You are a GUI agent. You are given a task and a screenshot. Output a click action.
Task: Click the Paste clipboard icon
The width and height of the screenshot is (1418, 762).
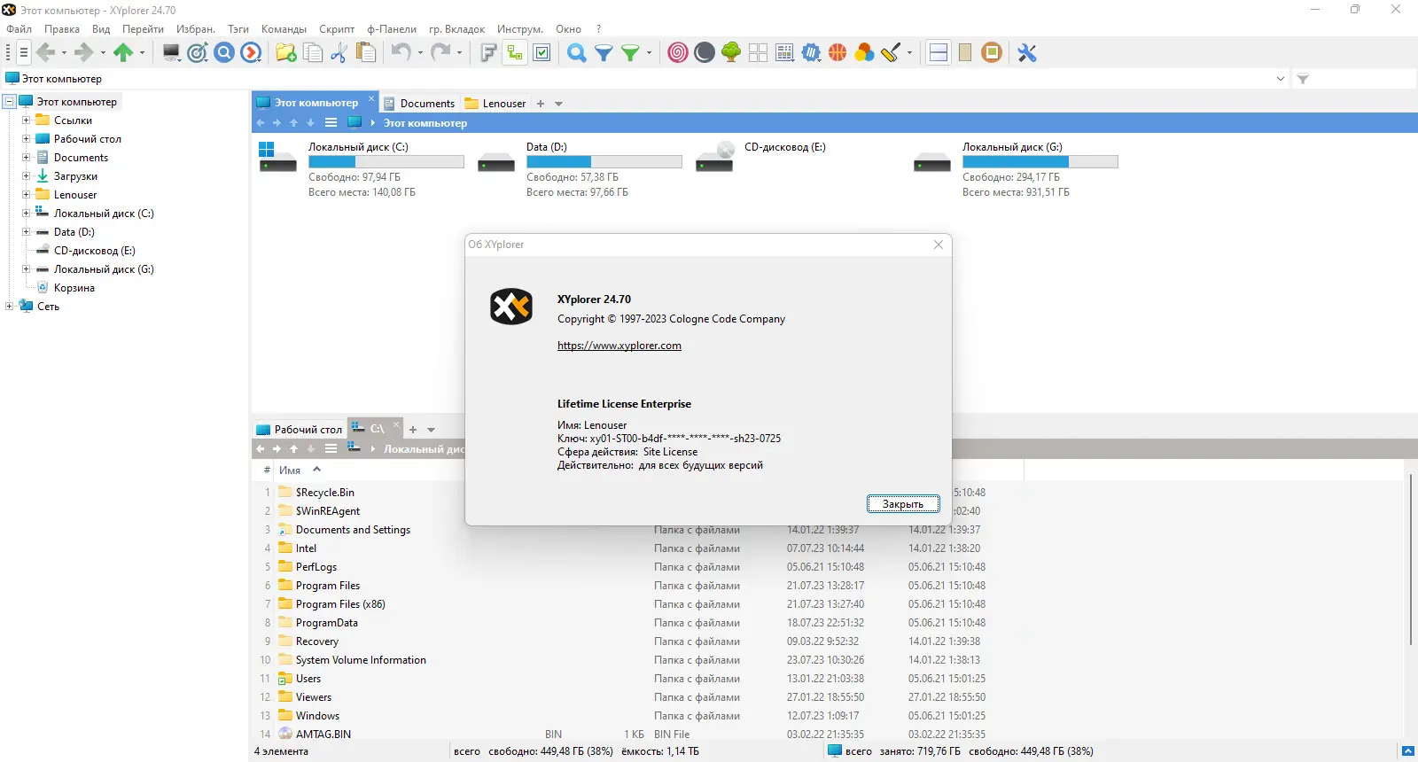365,53
